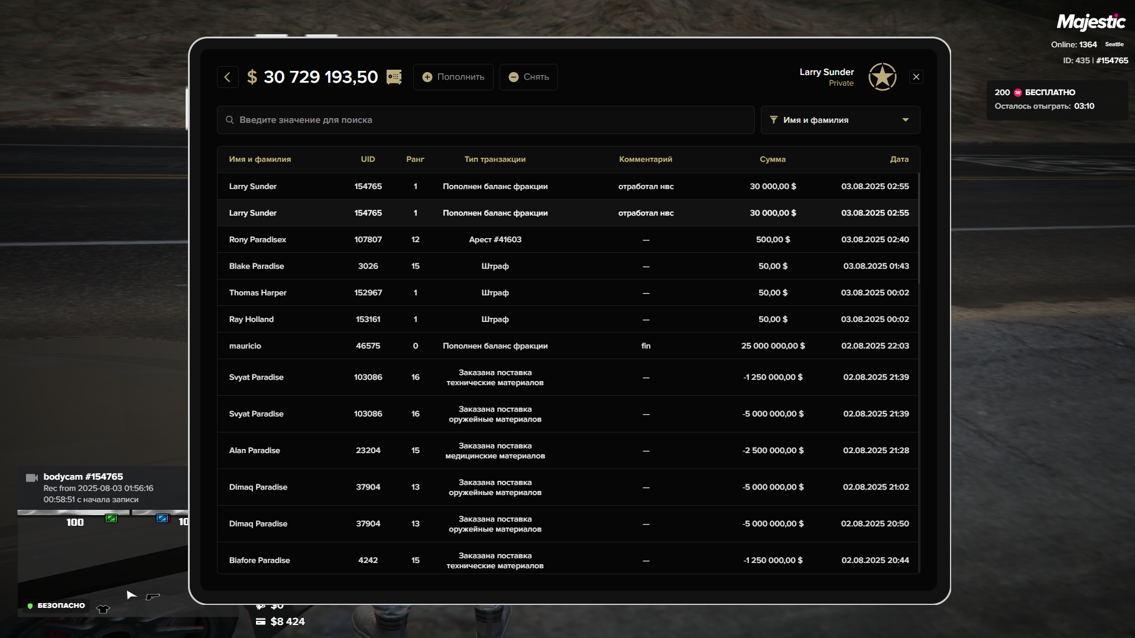Click the Larry Sunder profile name
Screen dimensions: 1135x638
click(x=826, y=72)
